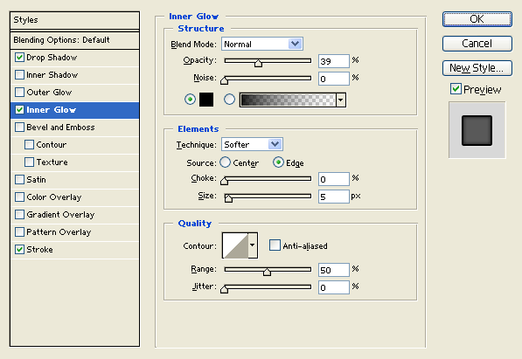Screen dimensions: 522x359
Task: Open the Outer Glow settings row
Action: pyautogui.click(x=74, y=93)
